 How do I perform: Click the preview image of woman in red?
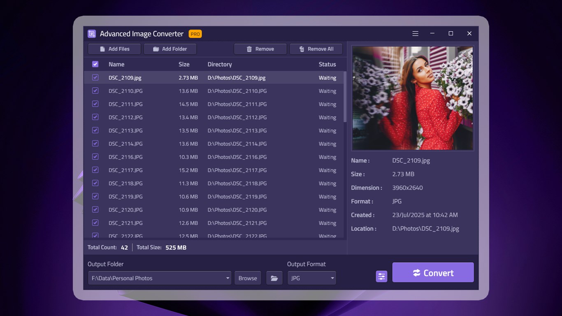(x=413, y=98)
